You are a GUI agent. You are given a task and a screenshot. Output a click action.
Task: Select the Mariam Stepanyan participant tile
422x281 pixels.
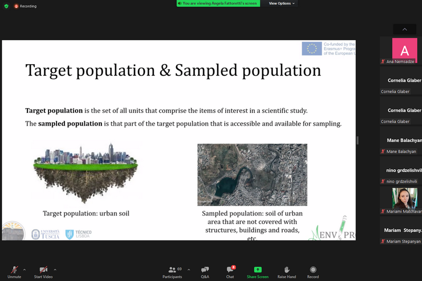coord(401,231)
